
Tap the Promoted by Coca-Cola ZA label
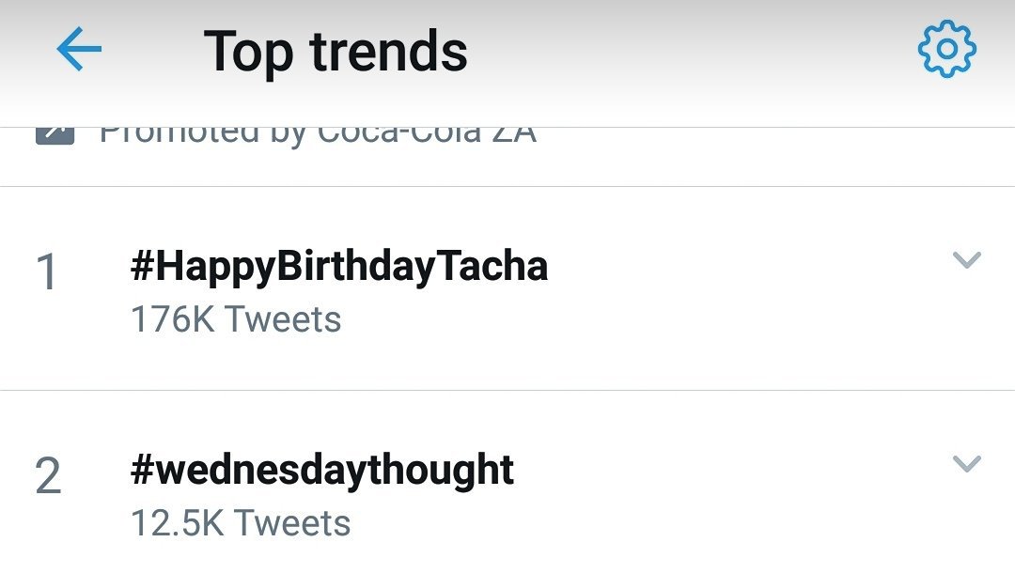click(318, 134)
